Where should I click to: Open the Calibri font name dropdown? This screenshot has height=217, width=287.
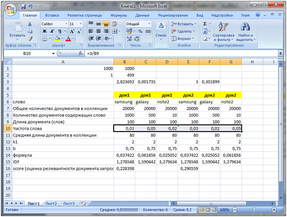pos(66,24)
